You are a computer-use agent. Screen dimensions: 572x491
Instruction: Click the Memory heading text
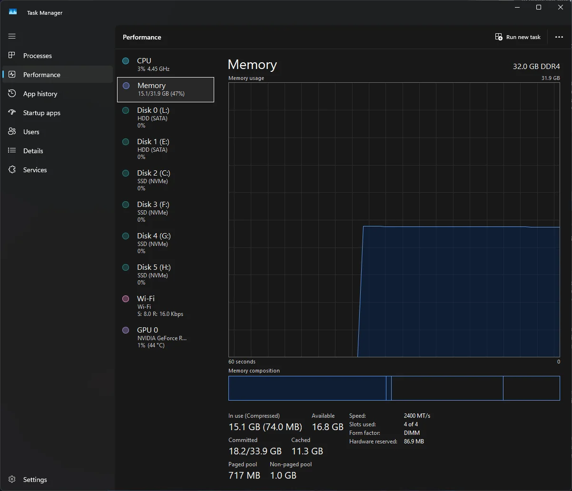[252, 65]
